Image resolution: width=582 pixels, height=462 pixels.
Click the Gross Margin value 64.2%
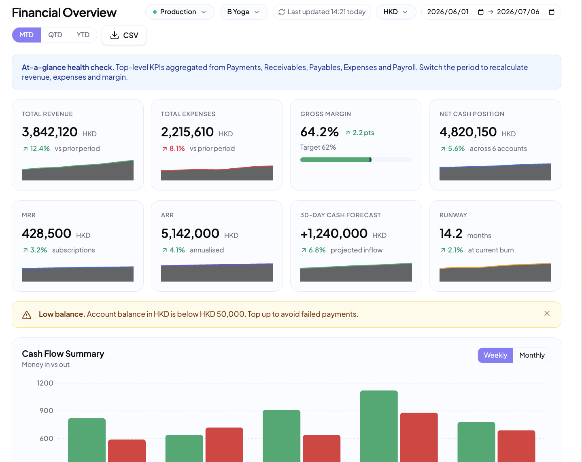tap(319, 132)
